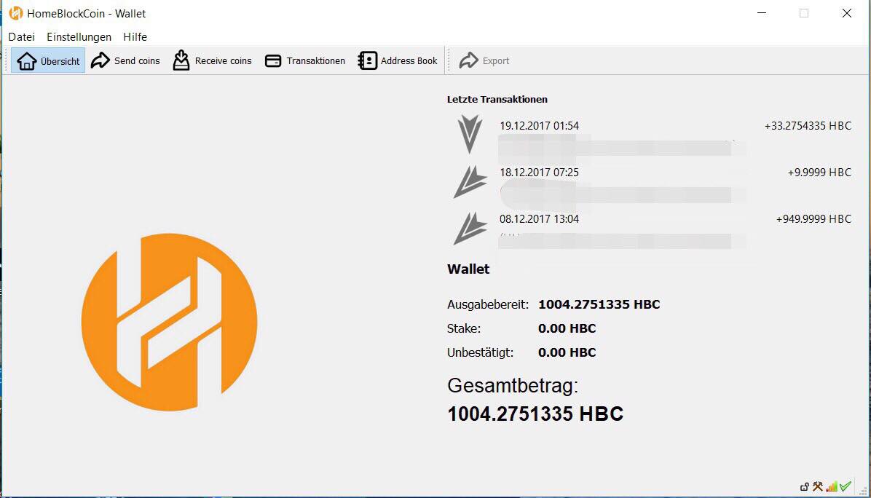The image size is (871, 498).
Task: Open the Datei menu
Action: click(22, 36)
